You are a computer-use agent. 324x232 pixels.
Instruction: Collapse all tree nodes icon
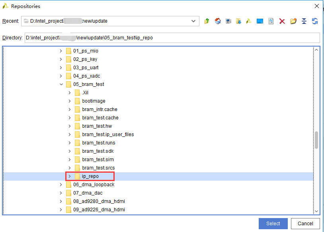pos(304,21)
